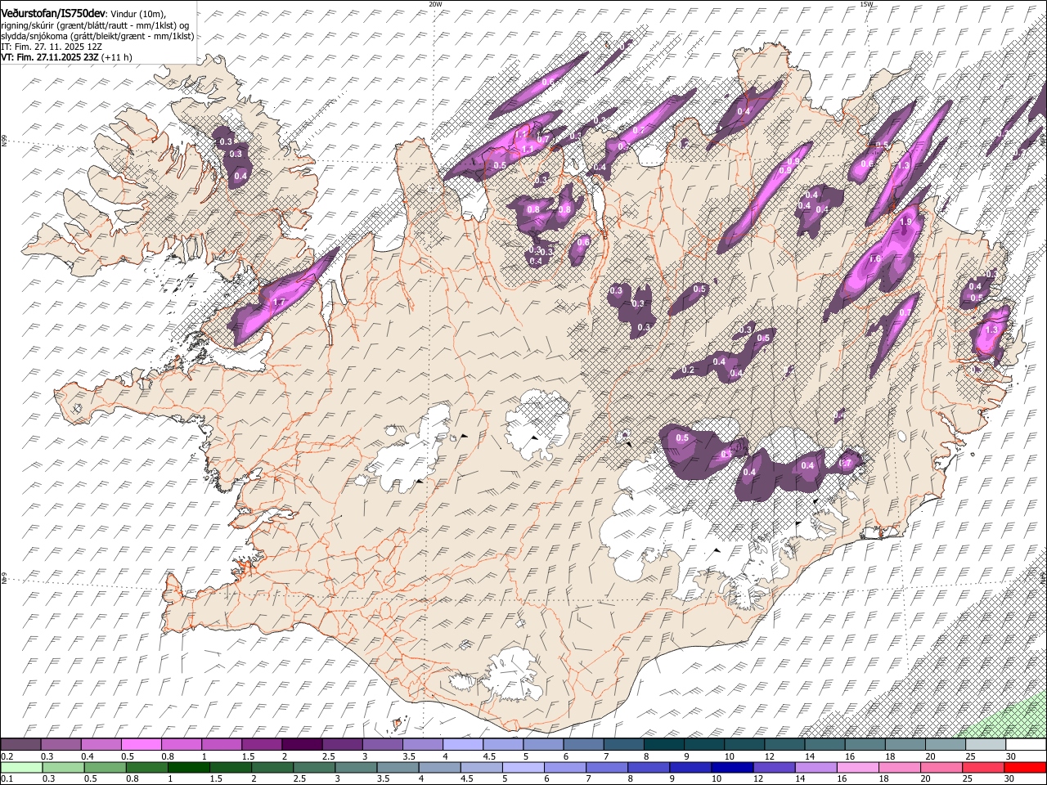Select the lavender 4 swatch in upper legend row
Screen dimensions: 1047x785
[462, 745]
